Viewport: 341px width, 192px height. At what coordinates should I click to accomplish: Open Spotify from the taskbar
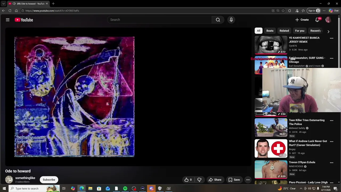coord(125,189)
